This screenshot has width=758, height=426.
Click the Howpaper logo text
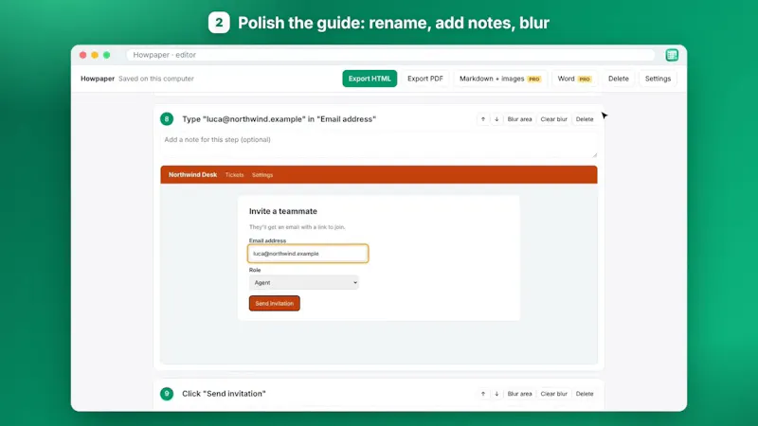(98, 79)
